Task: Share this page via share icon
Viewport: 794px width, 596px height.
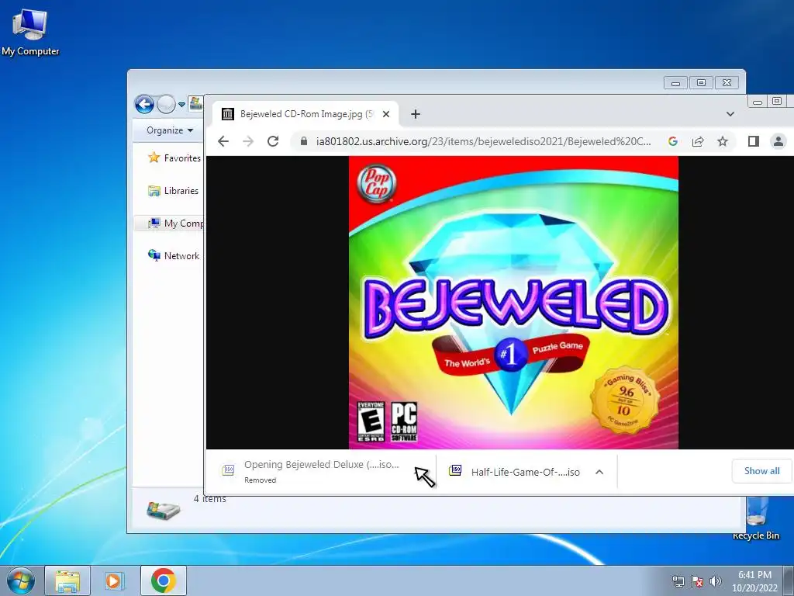Action: click(698, 141)
